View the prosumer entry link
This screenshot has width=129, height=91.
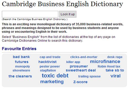[x=79, y=66]
